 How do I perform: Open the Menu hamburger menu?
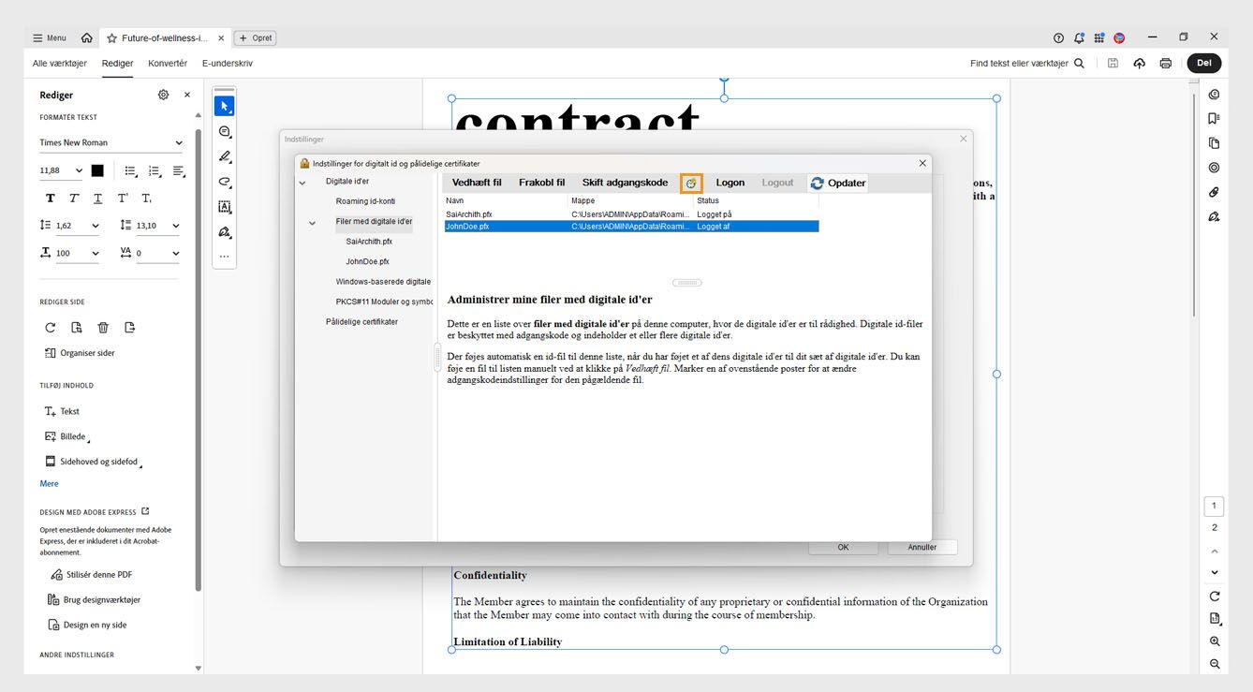(x=50, y=38)
